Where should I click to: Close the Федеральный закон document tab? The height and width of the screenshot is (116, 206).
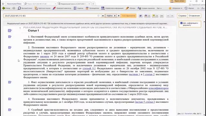(89, 4)
